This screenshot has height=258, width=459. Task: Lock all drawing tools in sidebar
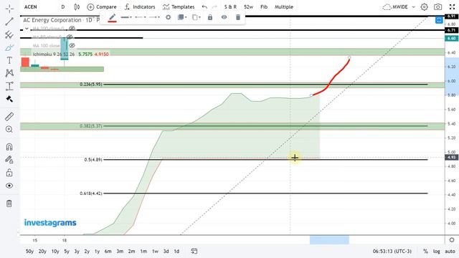[9, 173]
